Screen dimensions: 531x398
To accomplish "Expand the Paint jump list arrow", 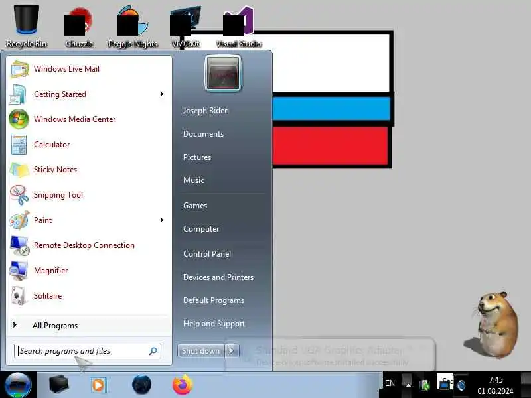I will click(162, 220).
